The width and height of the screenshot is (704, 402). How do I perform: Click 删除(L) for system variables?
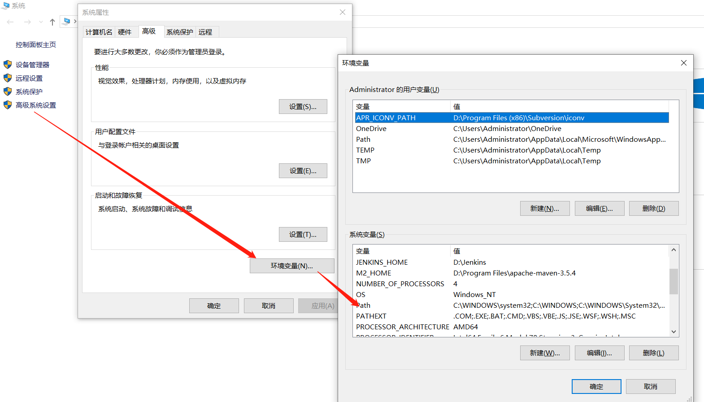654,353
